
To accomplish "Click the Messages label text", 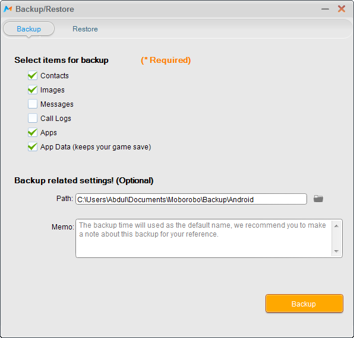I will click(x=57, y=104).
